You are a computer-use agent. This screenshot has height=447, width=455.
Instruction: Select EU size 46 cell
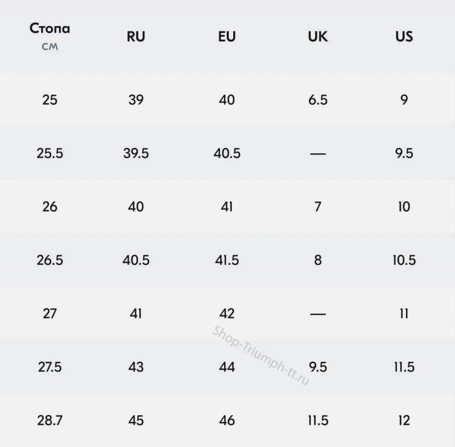point(227,421)
